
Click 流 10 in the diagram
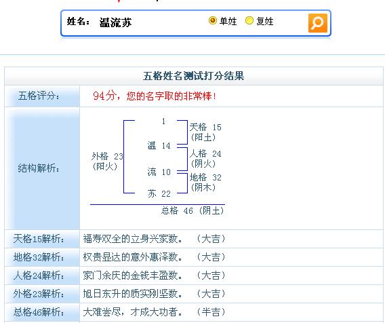[x=159, y=172]
